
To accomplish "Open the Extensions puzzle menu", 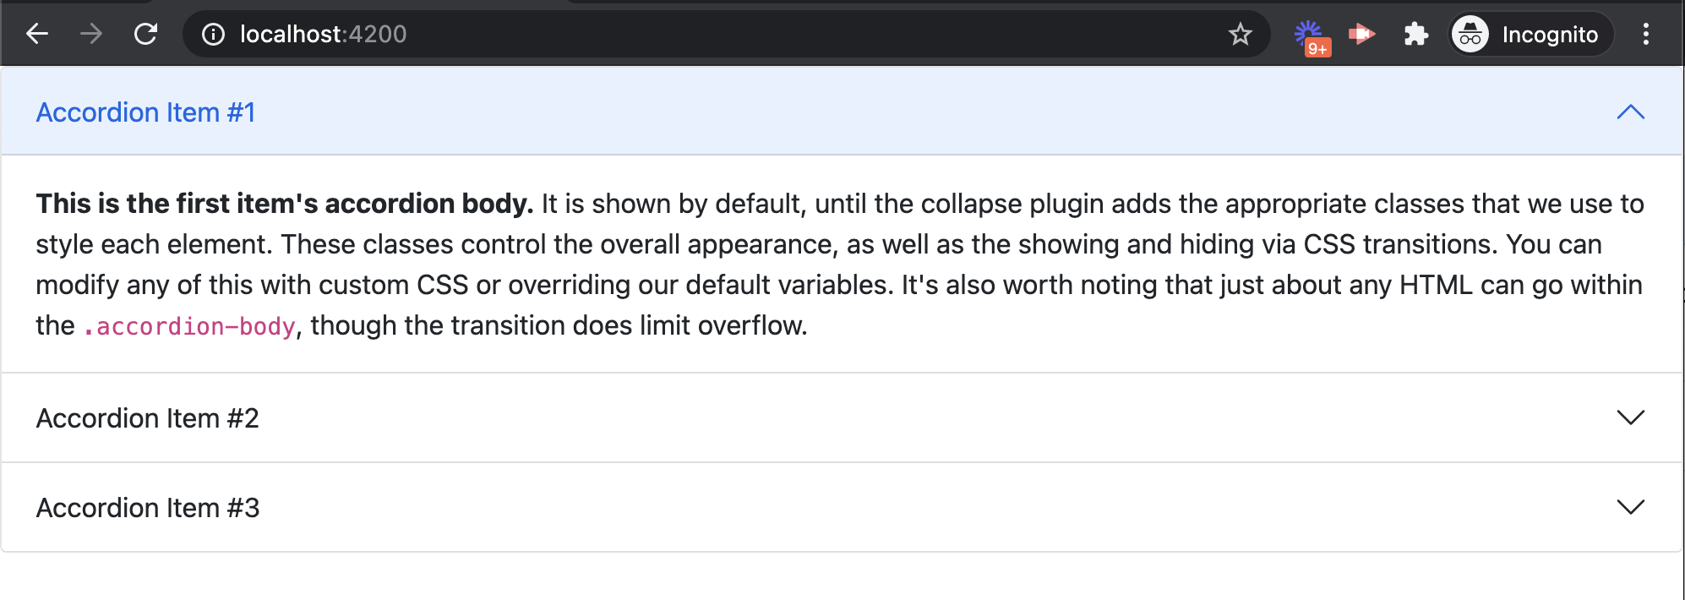I will click(x=1415, y=34).
